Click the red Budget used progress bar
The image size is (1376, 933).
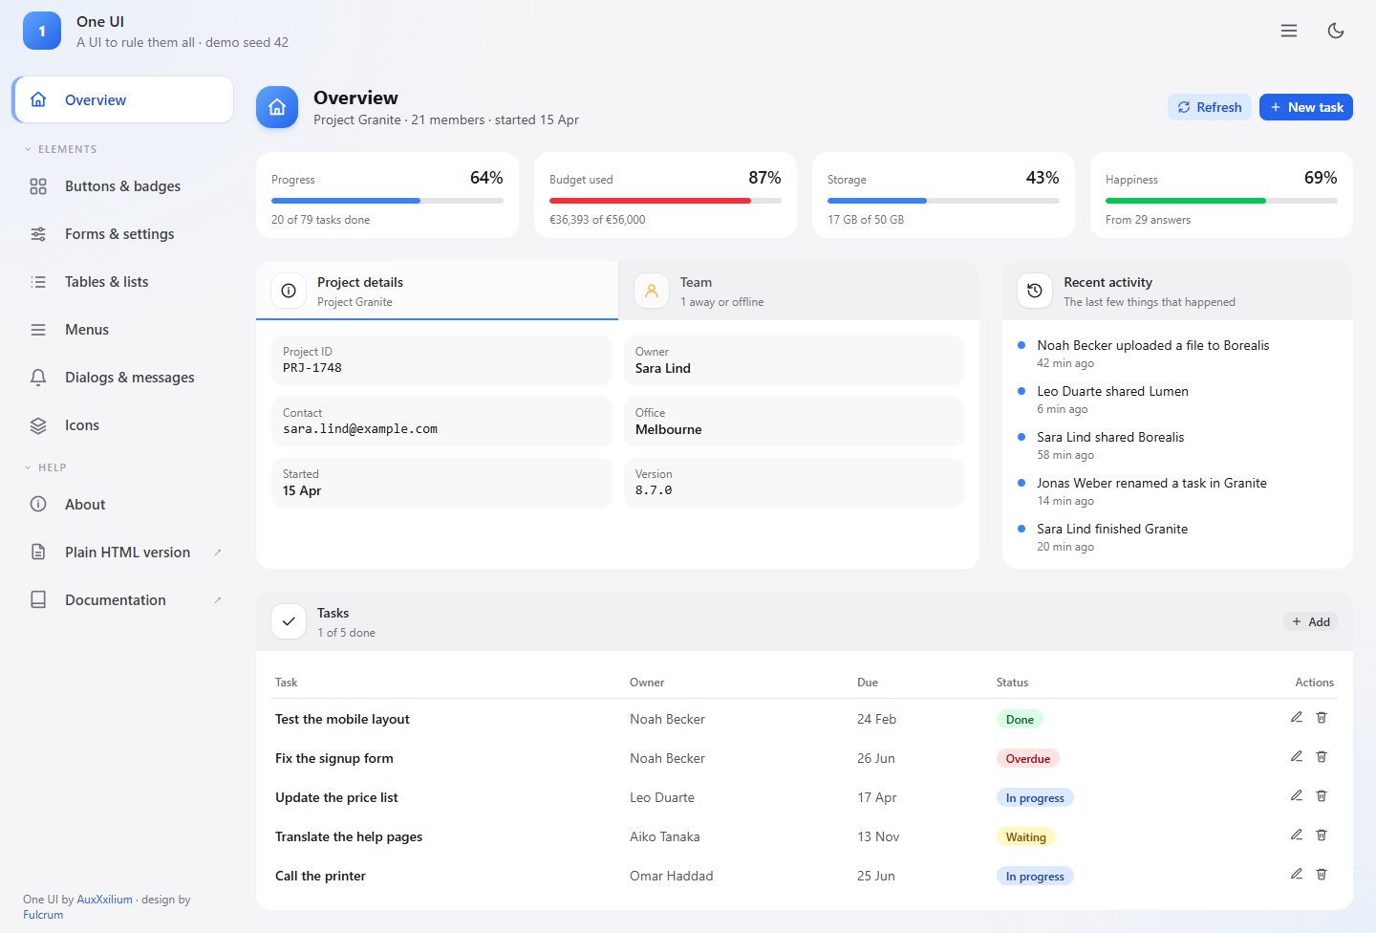pyautogui.click(x=665, y=201)
